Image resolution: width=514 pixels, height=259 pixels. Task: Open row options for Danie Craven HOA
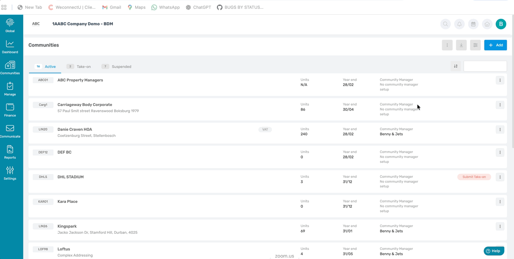(x=500, y=129)
